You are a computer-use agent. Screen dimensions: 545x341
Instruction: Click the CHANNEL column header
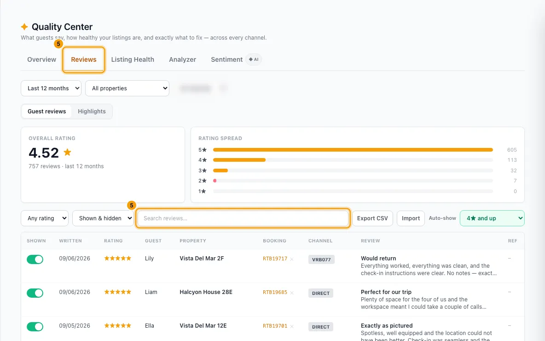tap(320, 241)
